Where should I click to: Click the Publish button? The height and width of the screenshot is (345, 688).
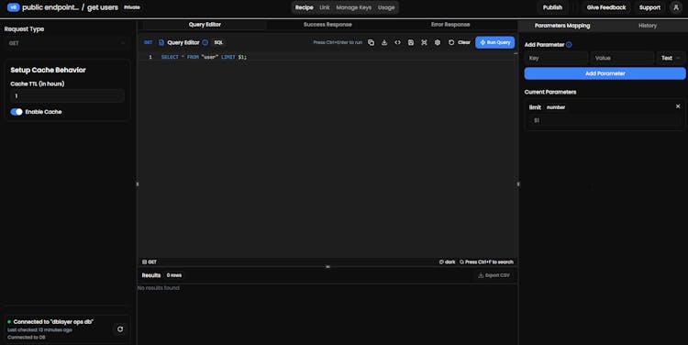pyautogui.click(x=552, y=7)
